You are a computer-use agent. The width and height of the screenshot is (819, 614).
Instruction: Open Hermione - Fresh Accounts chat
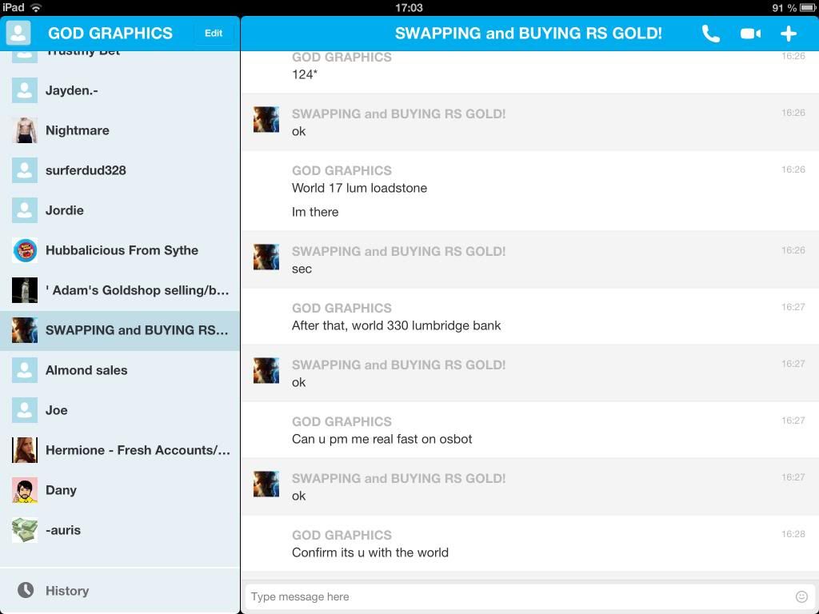(x=138, y=450)
